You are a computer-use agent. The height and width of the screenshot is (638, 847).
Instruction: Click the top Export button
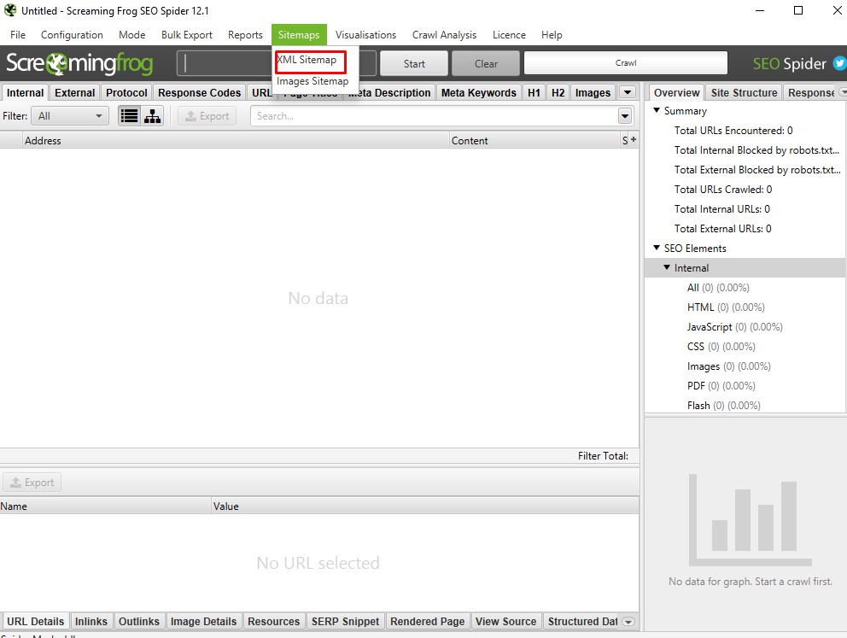pos(207,115)
